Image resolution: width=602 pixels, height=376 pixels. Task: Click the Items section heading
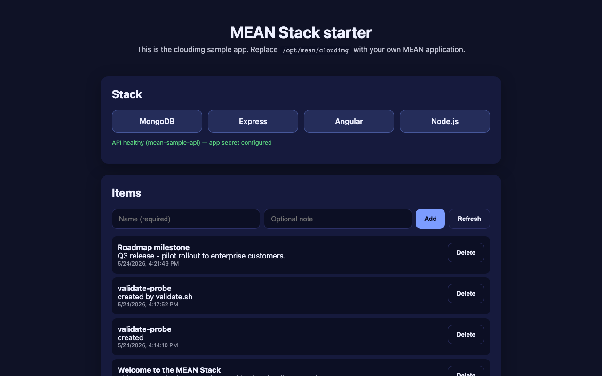pos(127,193)
